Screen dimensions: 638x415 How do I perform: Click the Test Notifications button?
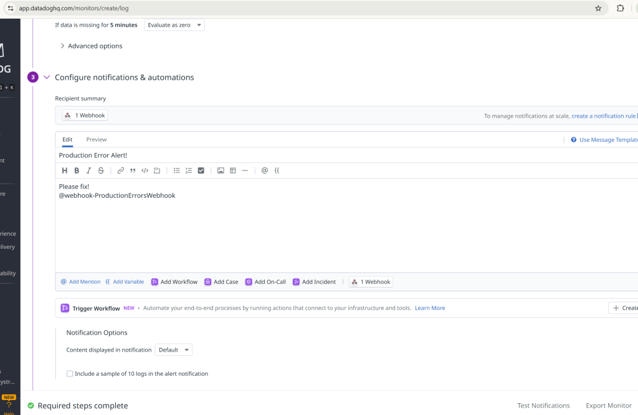click(x=543, y=406)
